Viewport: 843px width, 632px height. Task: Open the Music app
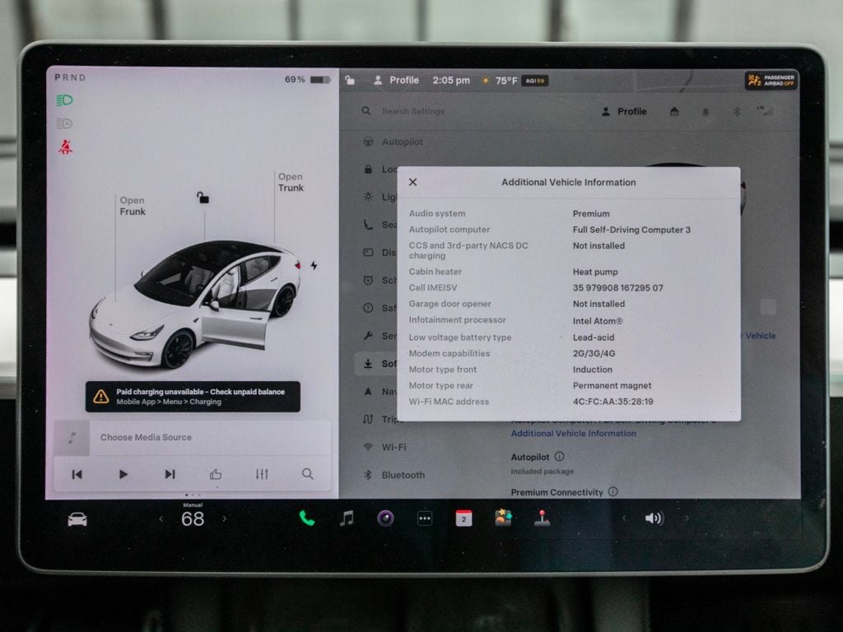347,518
